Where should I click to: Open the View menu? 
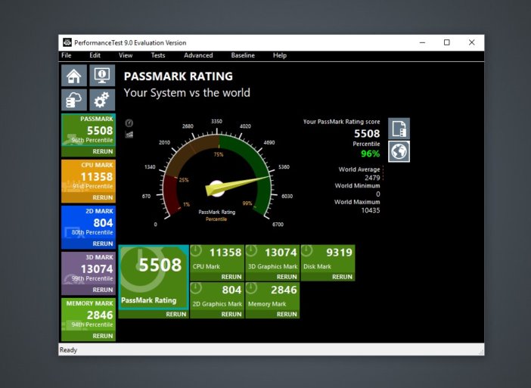click(x=126, y=55)
